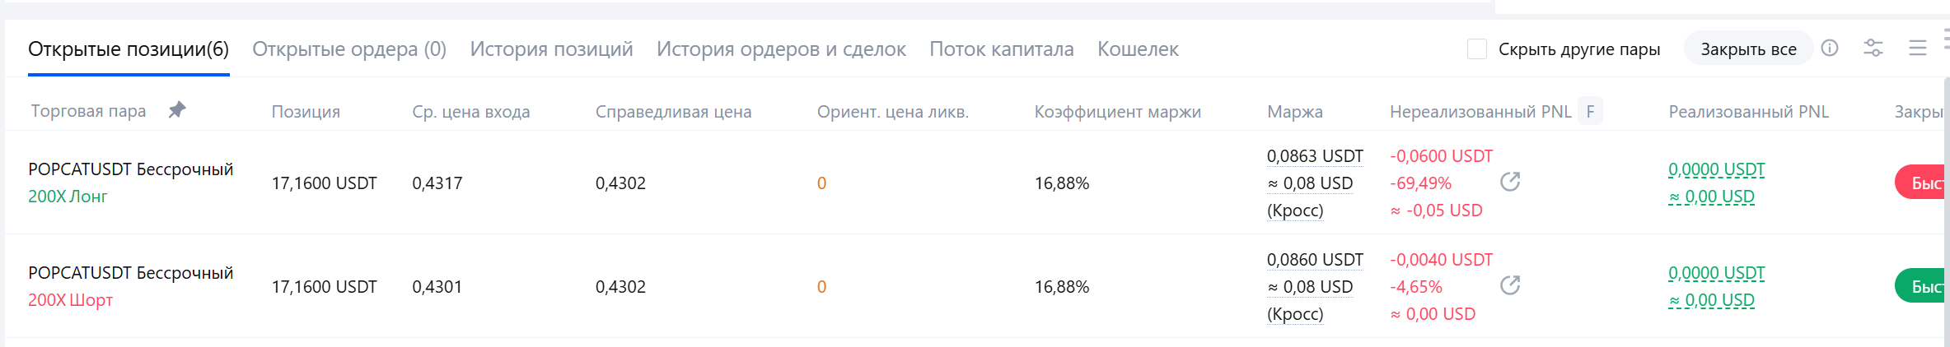Go to История ордеров и сделок tab
1950x347 pixels.
781,49
